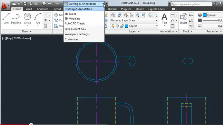The image size is (223, 125).
Task: Click the Table icon in Annotation
Action: point(172,26)
